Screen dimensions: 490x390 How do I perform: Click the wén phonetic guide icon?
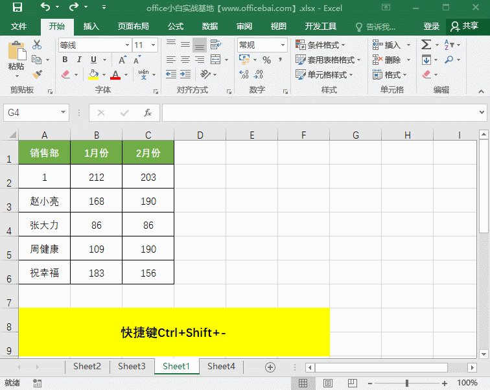coord(143,75)
